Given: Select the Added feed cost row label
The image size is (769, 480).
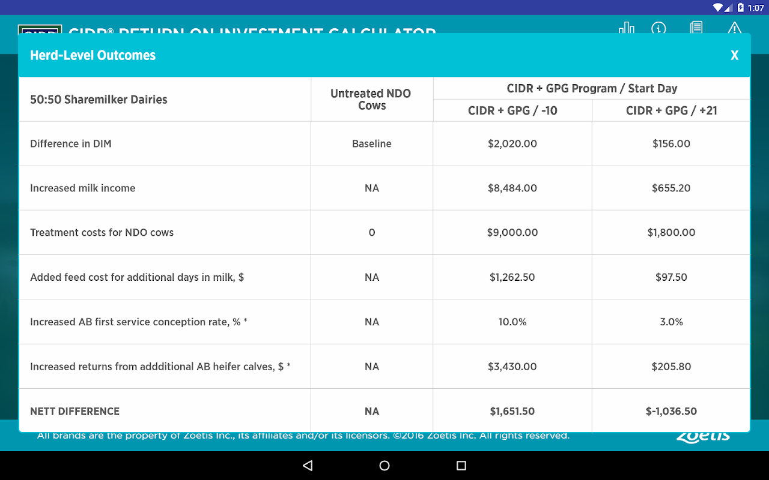Looking at the screenshot, I should click(137, 277).
